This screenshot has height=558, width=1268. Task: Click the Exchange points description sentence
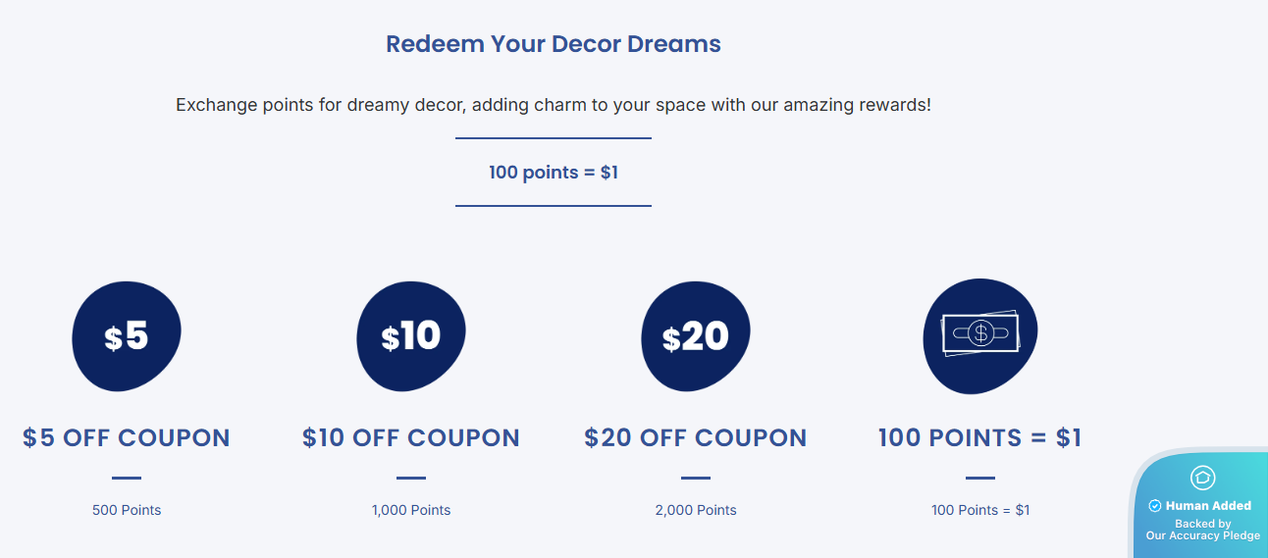click(x=554, y=104)
